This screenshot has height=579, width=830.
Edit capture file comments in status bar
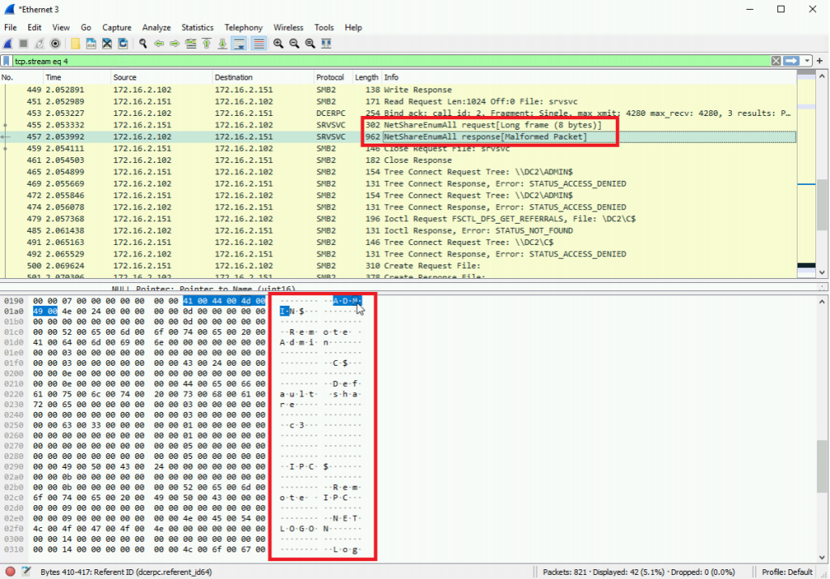coord(26,572)
